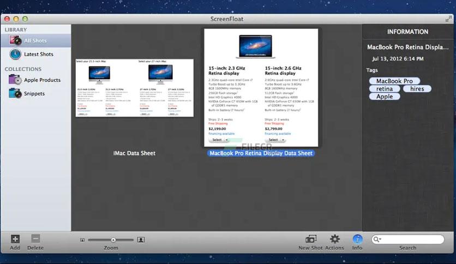Click the Jul 13, 2012 date text

[398, 59]
